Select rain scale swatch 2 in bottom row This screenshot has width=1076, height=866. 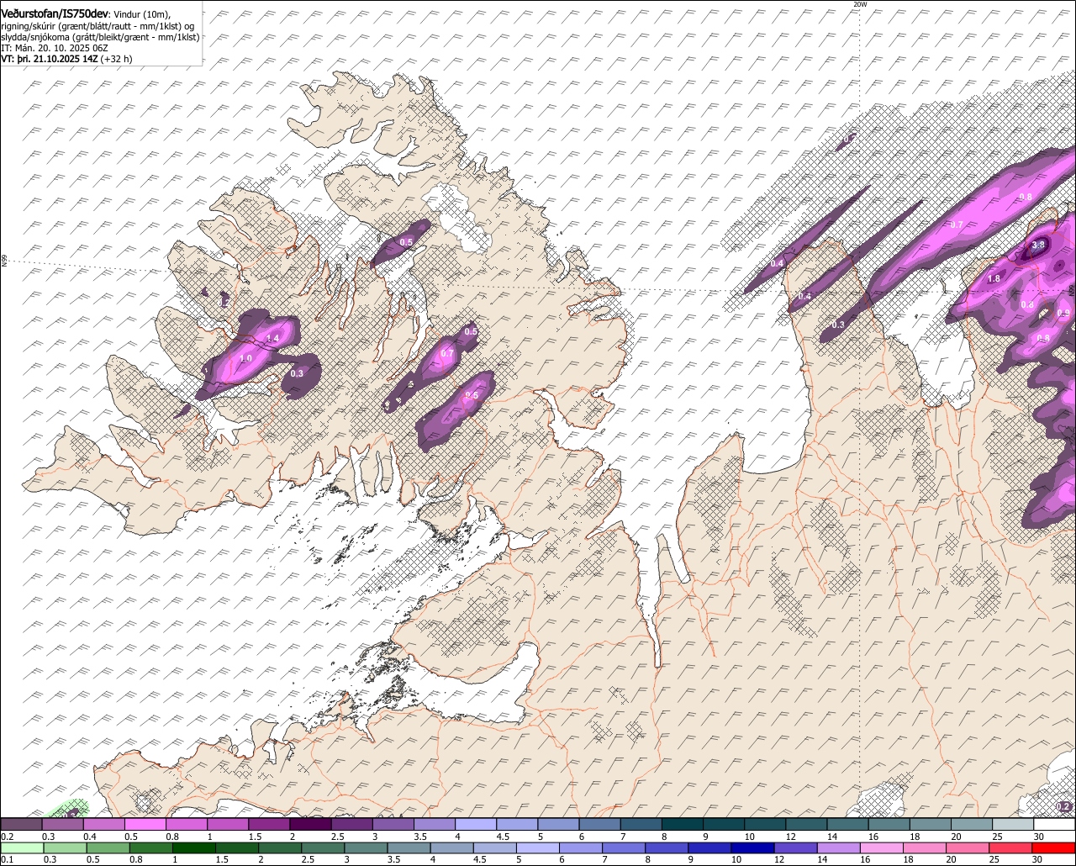[x=280, y=848]
